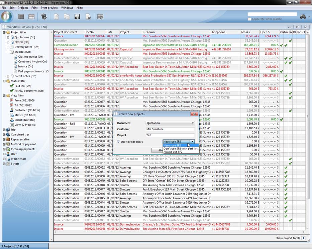Click the Representative icon in filter tree
Screen dimensions: 312x249
[x=8, y=140]
